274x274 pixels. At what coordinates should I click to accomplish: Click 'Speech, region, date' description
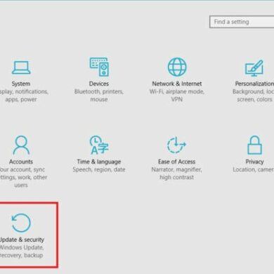[99, 169]
